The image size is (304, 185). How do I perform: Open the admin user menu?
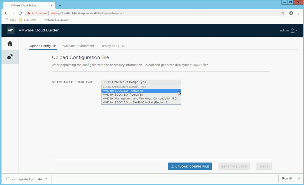[x=289, y=30]
